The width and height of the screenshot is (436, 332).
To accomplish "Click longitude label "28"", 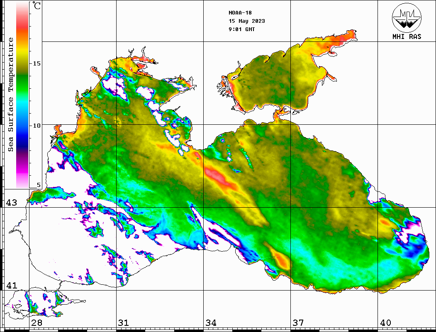I will 37,323.
